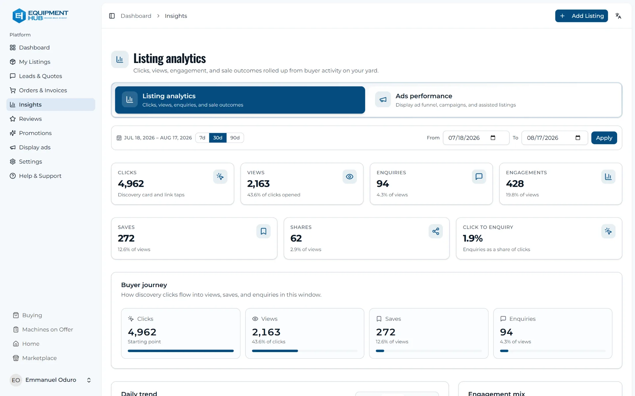635x396 pixels.
Task: Select the 30d range option
Action: pos(218,138)
